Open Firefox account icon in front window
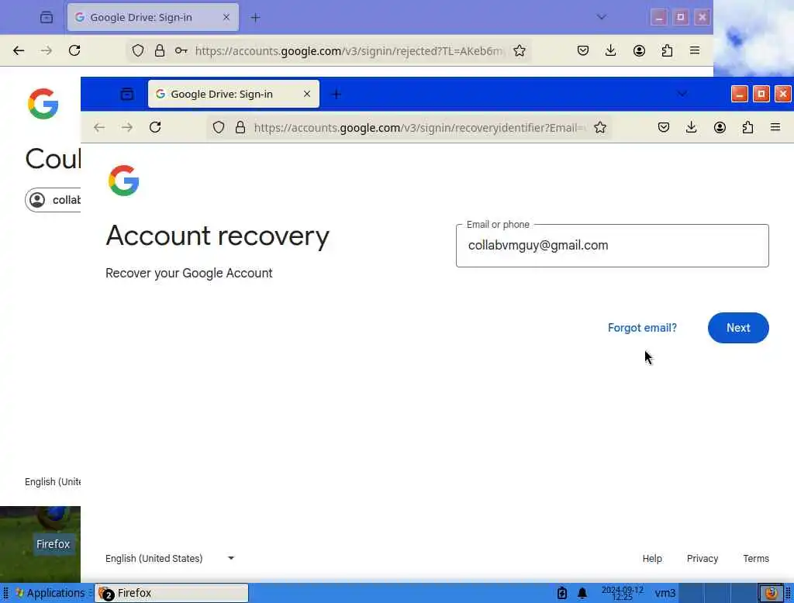 click(720, 127)
